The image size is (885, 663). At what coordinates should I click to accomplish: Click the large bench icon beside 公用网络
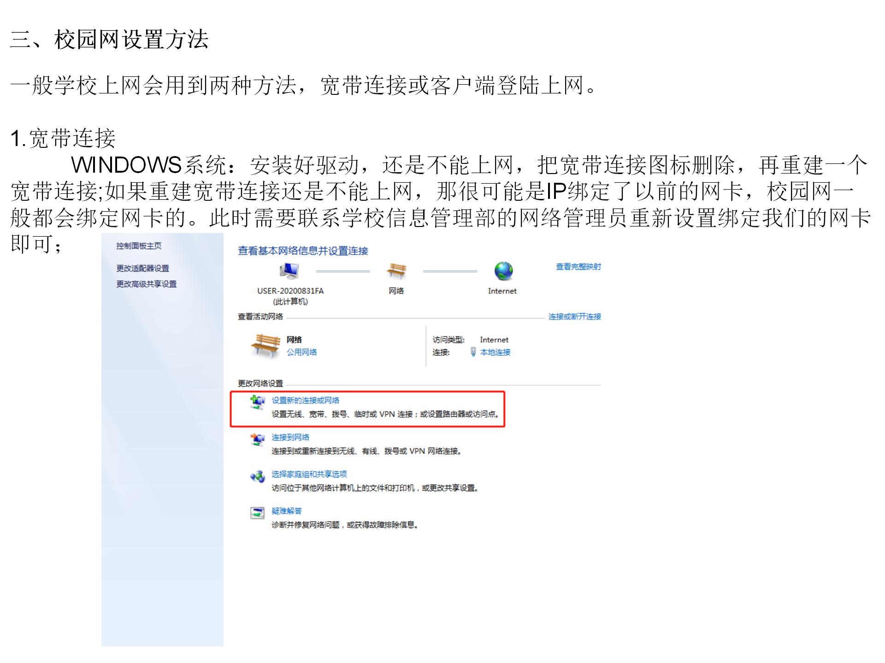265,346
